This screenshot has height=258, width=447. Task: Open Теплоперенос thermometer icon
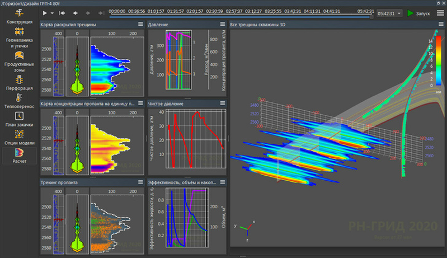[19, 101]
